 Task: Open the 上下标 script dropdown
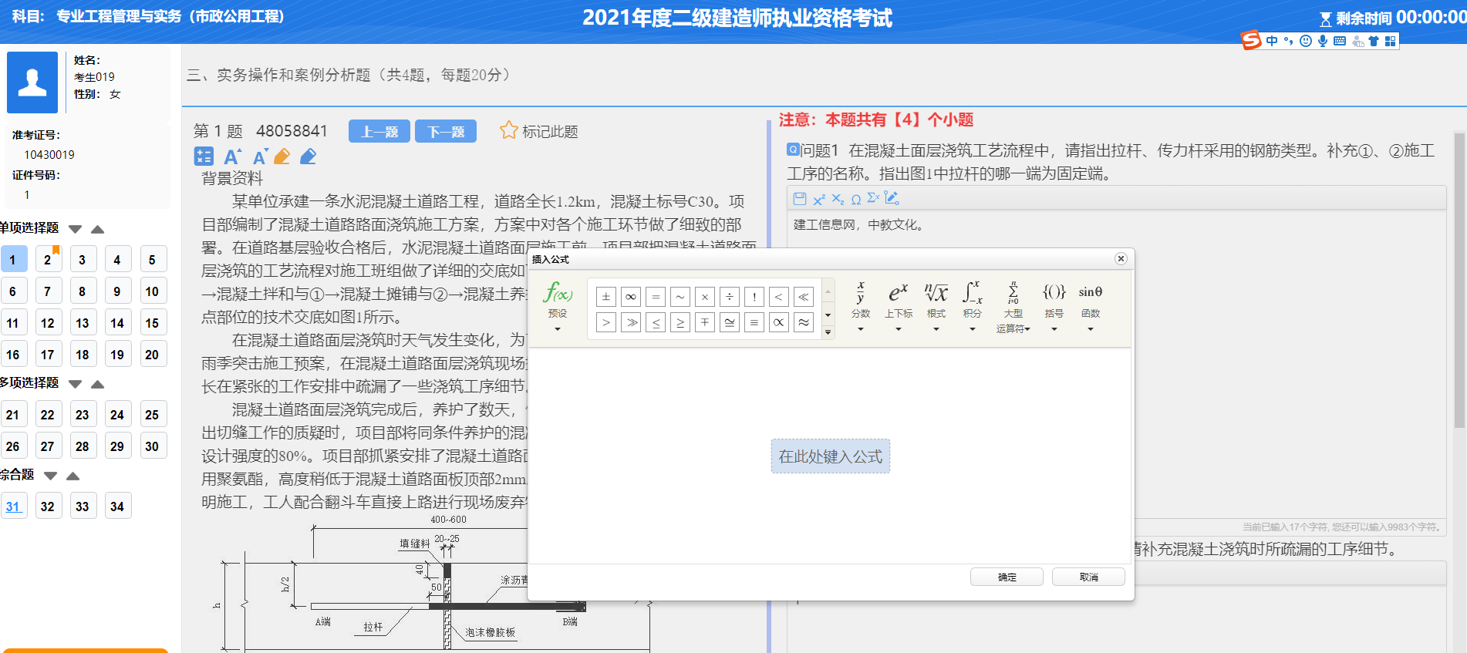point(899,307)
